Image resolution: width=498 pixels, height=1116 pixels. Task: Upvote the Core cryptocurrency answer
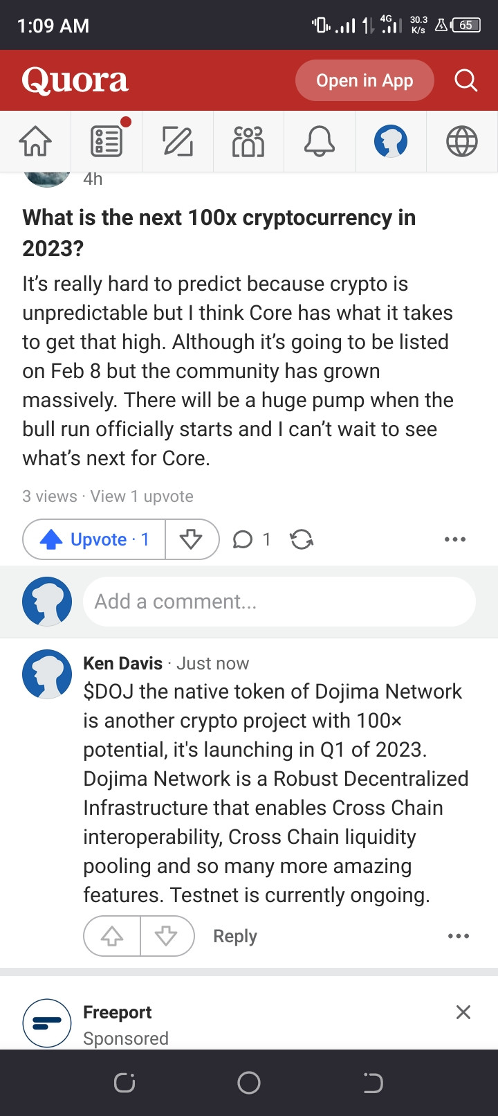(95, 539)
